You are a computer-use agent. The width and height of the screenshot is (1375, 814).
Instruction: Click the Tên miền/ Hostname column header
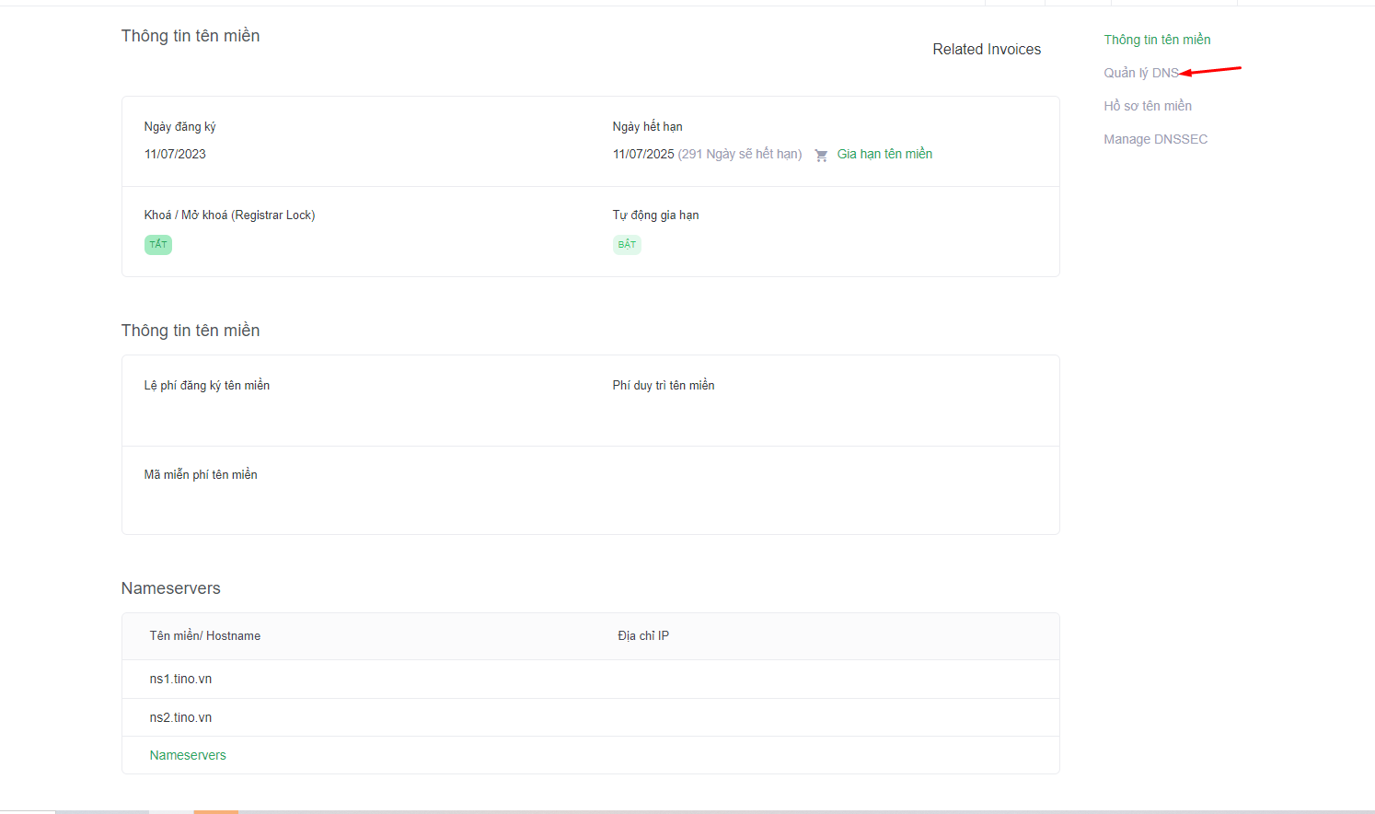click(x=205, y=636)
